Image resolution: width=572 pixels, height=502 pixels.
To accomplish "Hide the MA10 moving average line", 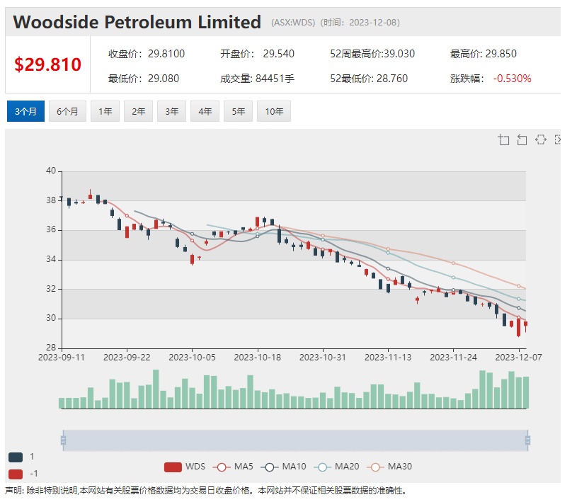I will (x=283, y=467).
